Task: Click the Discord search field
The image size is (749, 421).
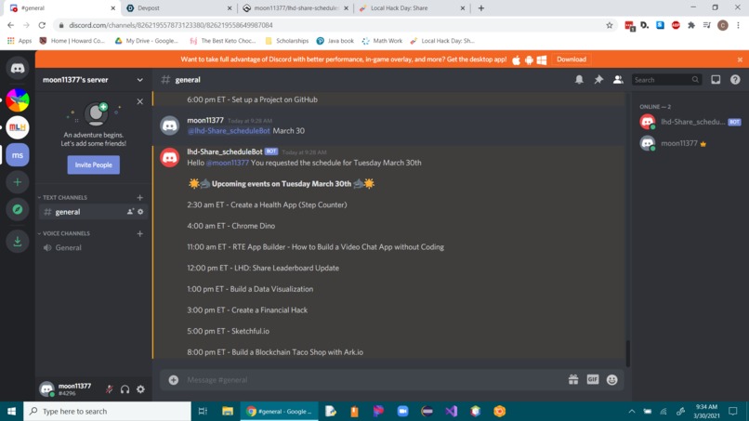Action: click(666, 80)
